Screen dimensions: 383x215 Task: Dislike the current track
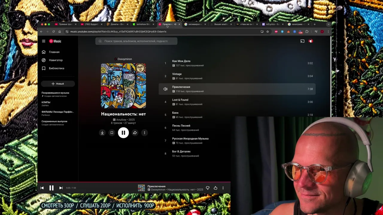click(x=208, y=188)
